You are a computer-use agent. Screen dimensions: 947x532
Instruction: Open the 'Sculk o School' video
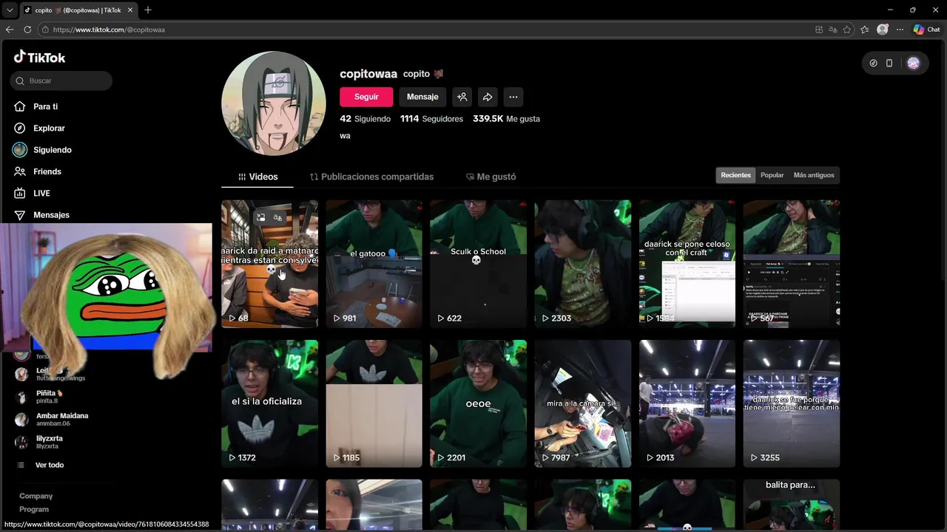[478, 264]
